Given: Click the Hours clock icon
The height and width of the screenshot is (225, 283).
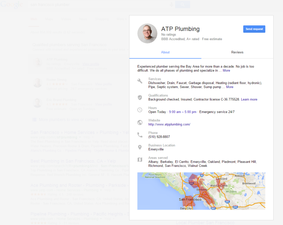Looking at the screenshot, I should (140, 110).
